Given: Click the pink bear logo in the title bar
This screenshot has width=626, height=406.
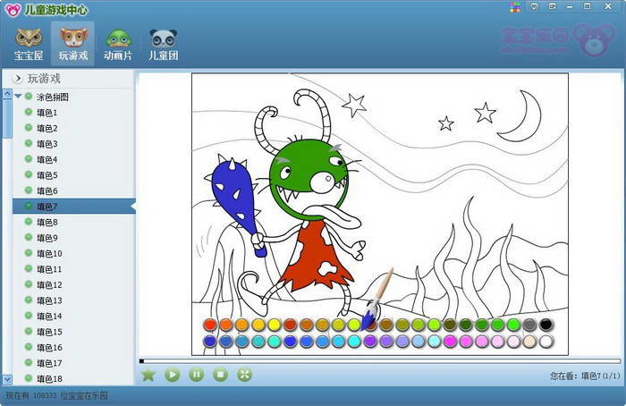Looking at the screenshot, I should [x=12, y=9].
